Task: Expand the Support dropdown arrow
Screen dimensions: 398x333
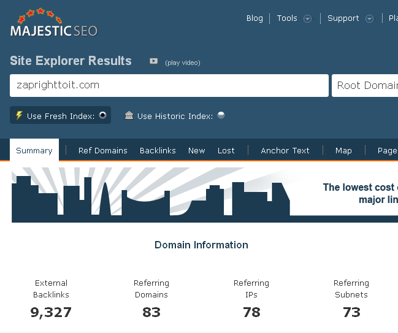Action: pos(369,18)
